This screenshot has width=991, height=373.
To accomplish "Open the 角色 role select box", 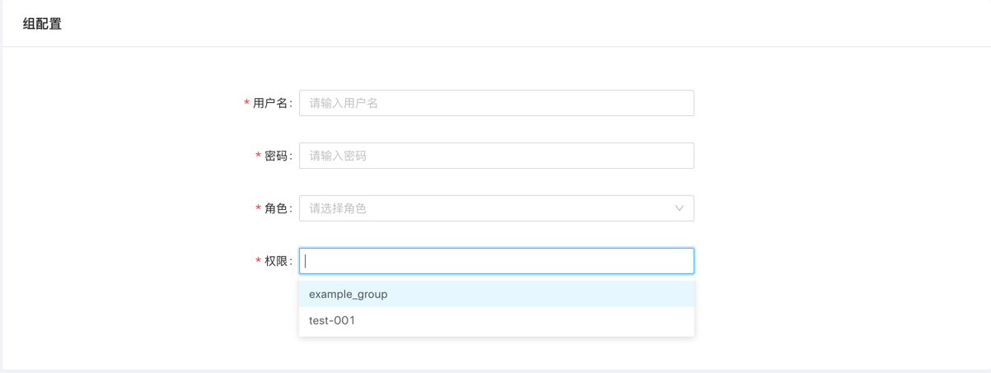I will (x=486, y=208).
